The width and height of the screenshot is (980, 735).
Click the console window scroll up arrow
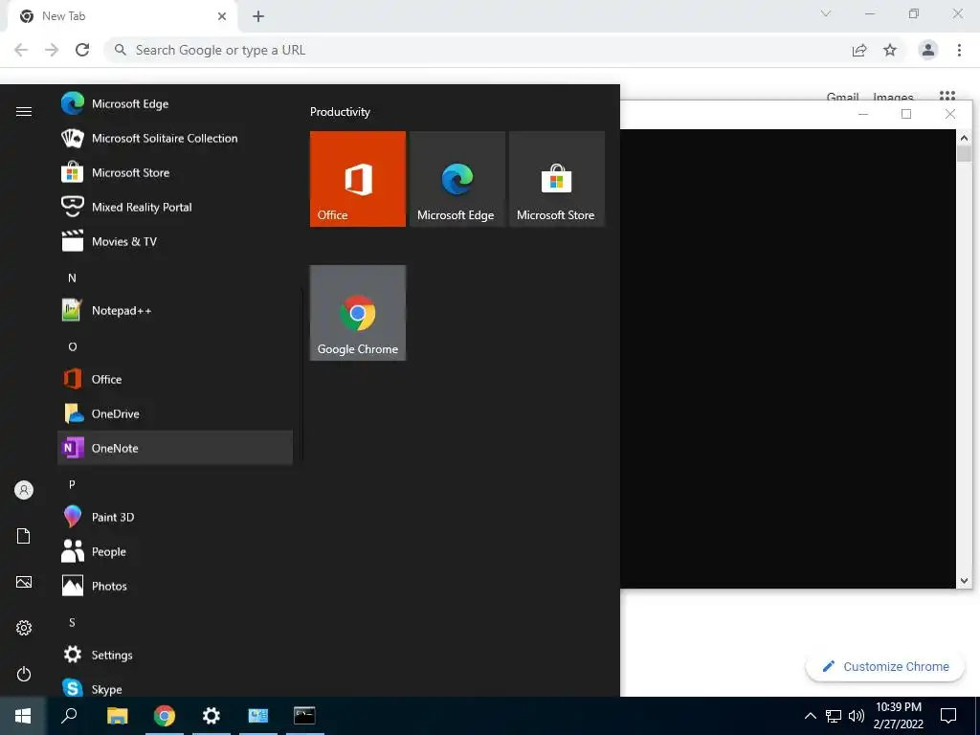tap(964, 138)
